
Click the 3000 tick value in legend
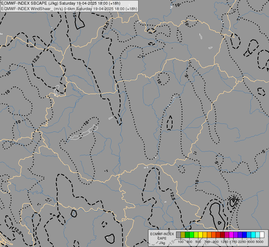(x=251, y=242)
